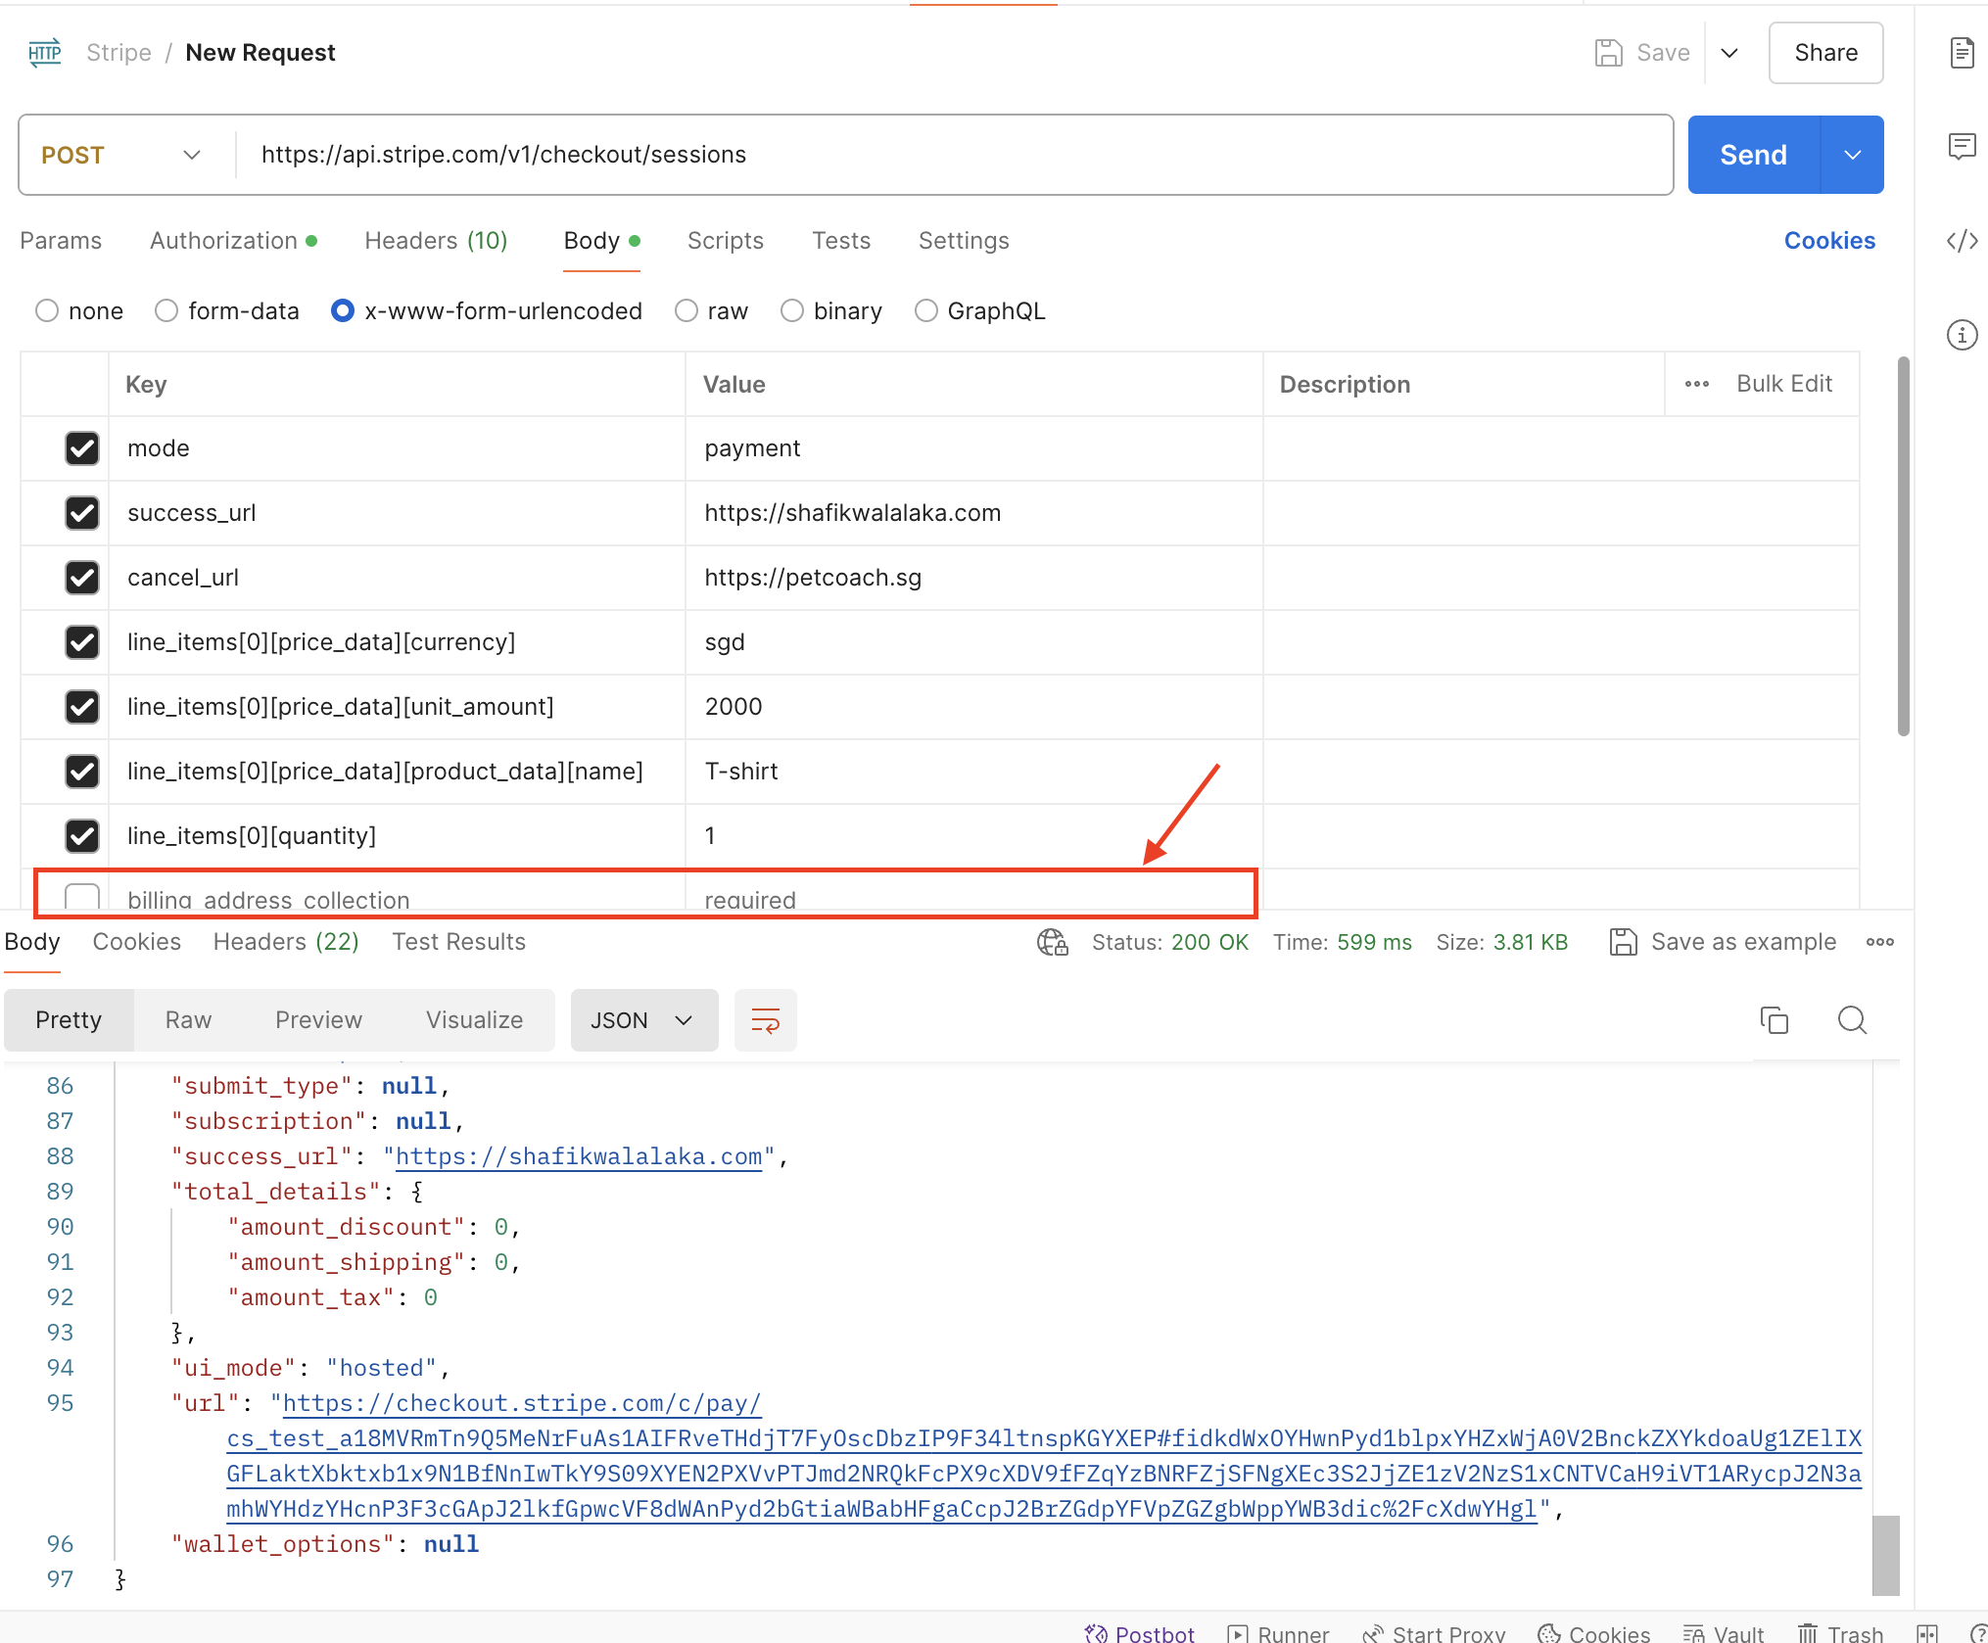Uncheck the cancel_url parameter checkbox

pyautogui.click(x=82, y=578)
